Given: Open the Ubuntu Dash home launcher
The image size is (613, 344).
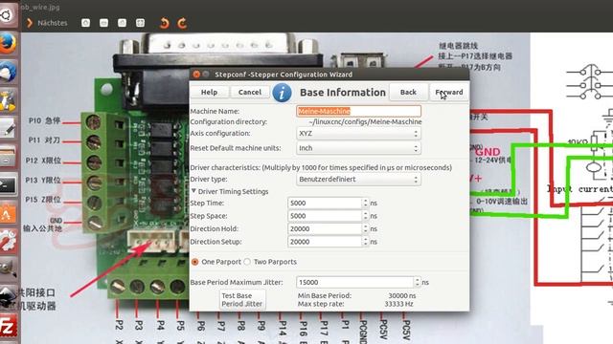Looking at the screenshot, I should click(x=7, y=15).
